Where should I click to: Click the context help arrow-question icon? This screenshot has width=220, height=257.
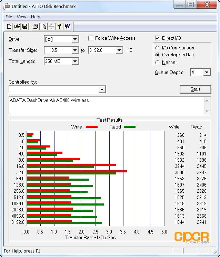click(x=67, y=26)
